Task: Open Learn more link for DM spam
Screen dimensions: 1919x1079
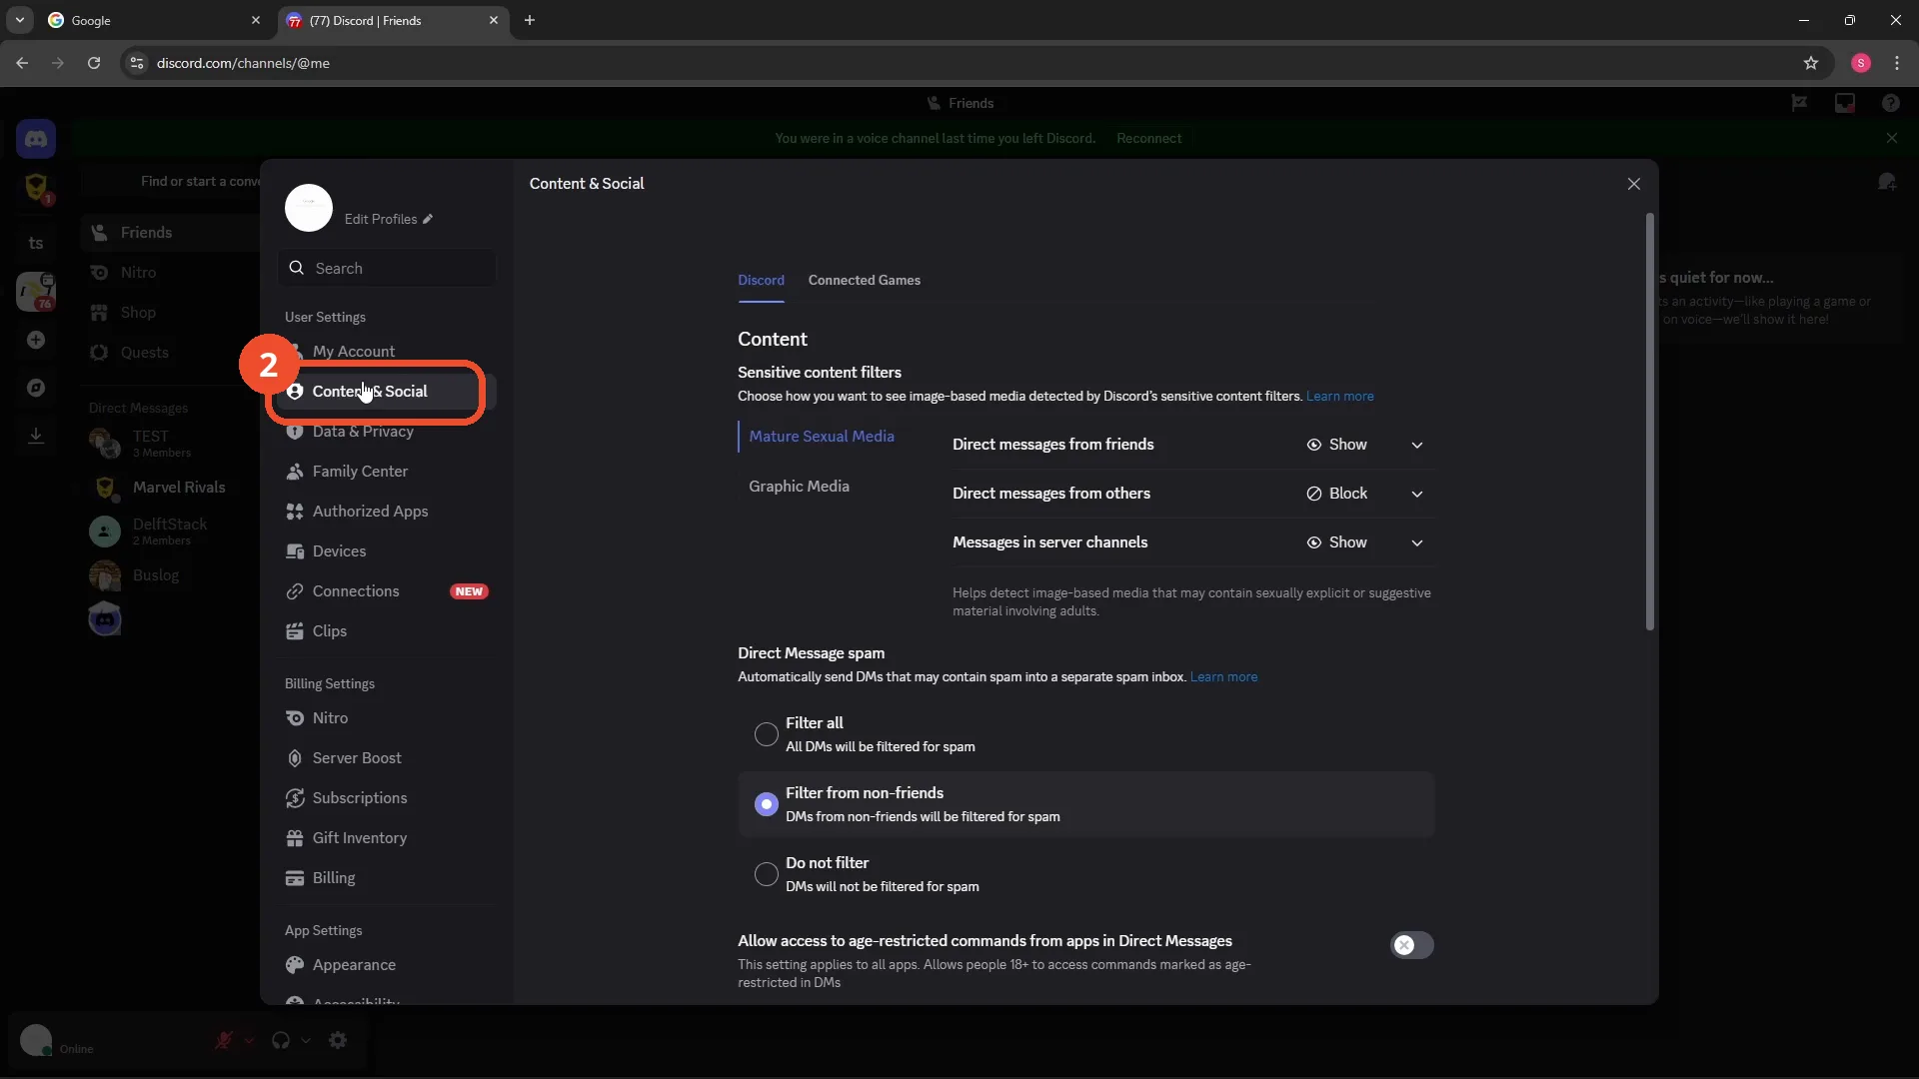Action: [x=1223, y=677]
